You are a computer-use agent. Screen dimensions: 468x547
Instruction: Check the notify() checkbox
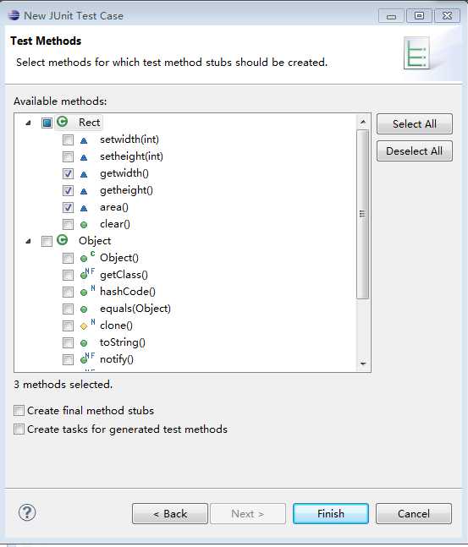pos(68,359)
